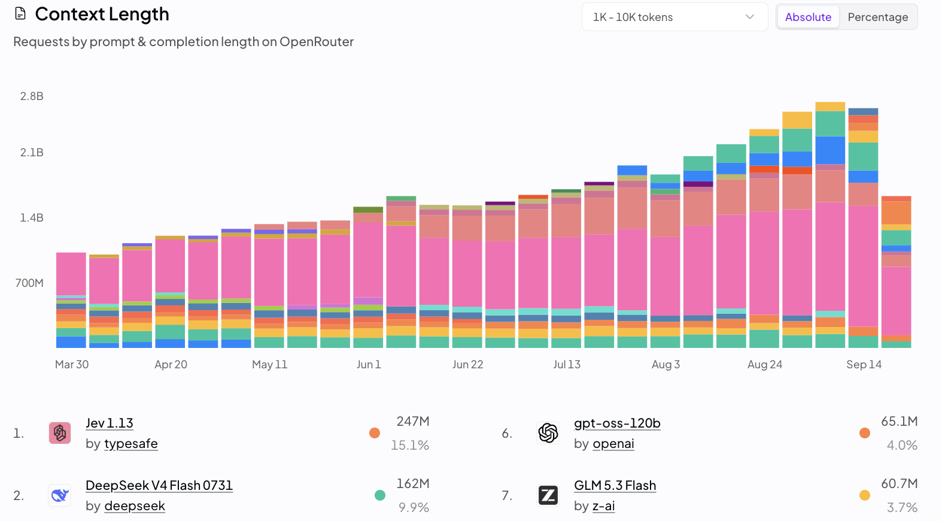Click the Requests by prompt & completion subtitle
Viewport: 942px width, 521px height.
[183, 41]
